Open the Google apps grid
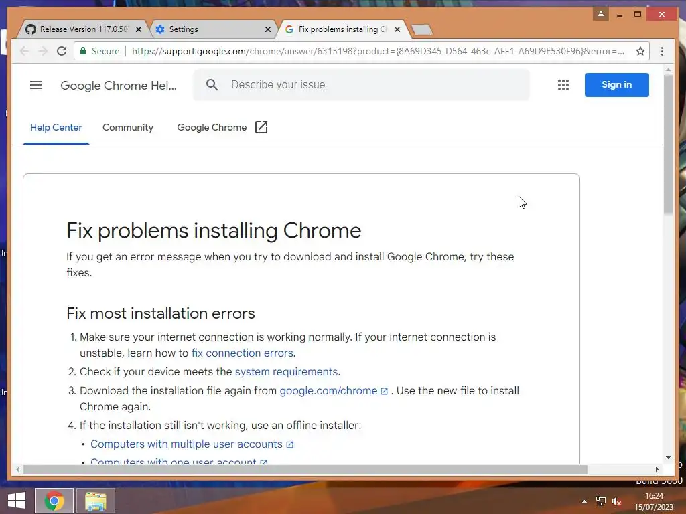This screenshot has height=514, width=686. pos(563,85)
